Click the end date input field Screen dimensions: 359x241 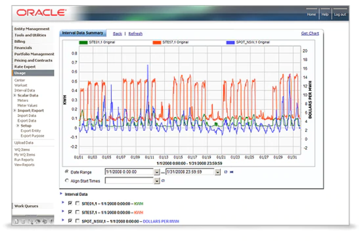tap(190, 172)
